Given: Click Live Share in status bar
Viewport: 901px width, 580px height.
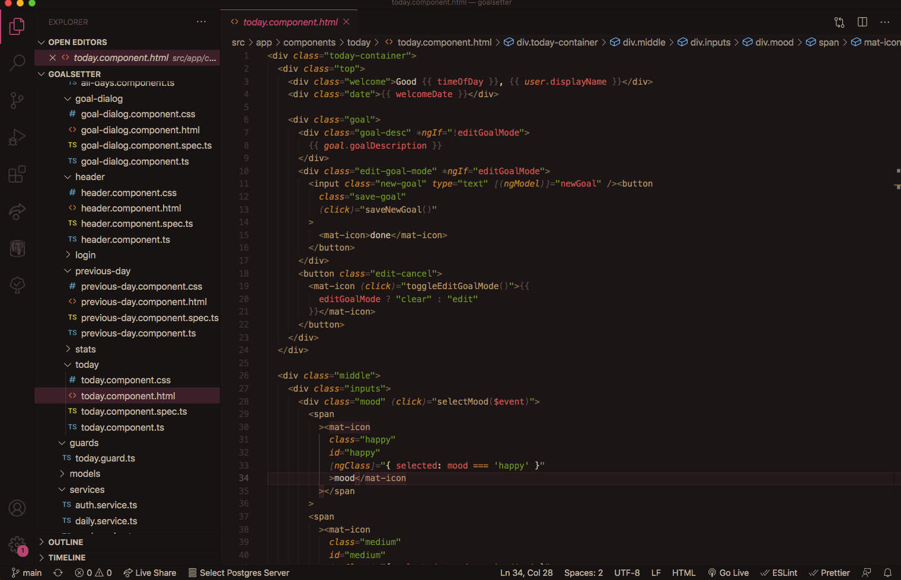Looking at the screenshot, I should point(150,573).
